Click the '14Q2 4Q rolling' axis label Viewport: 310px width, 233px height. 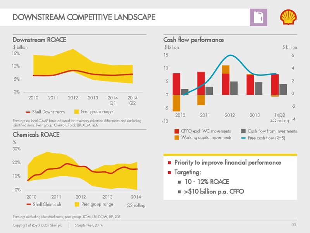coord(279,118)
